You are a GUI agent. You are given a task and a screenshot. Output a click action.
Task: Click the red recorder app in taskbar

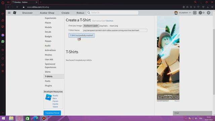point(44,118)
